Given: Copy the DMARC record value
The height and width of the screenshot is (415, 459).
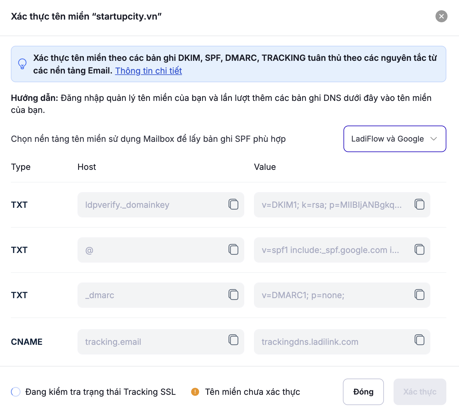Looking at the screenshot, I should [x=419, y=295].
